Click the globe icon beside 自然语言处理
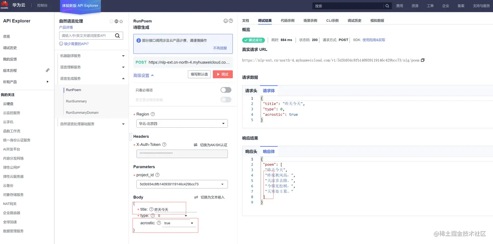Image resolution: width=493 pixels, height=244 pixels. tap(116, 21)
